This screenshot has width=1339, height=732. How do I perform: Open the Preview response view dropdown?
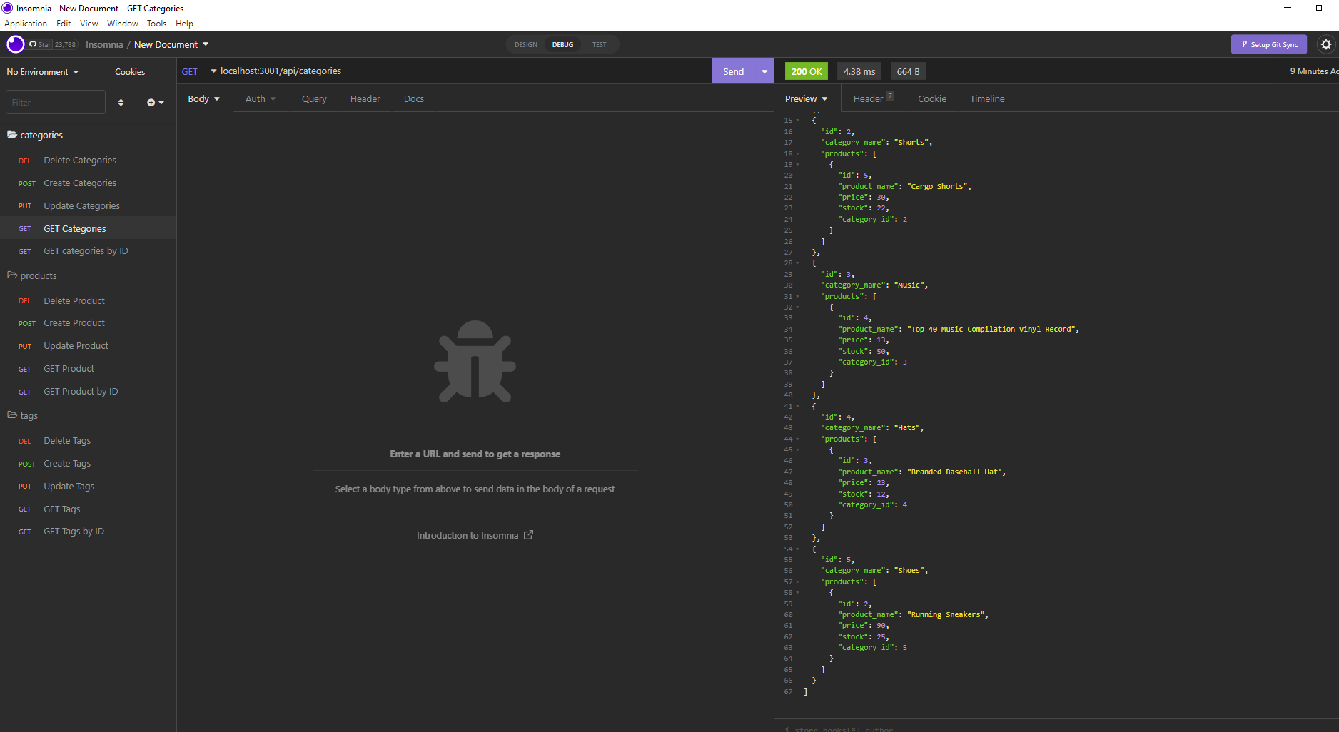(x=805, y=98)
